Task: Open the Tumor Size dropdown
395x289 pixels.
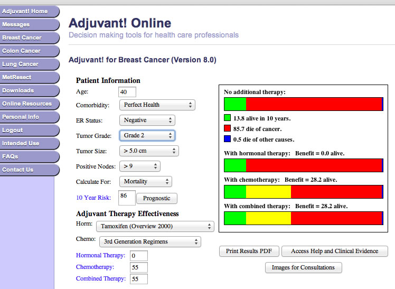Action: pyautogui.click(x=149, y=151)
